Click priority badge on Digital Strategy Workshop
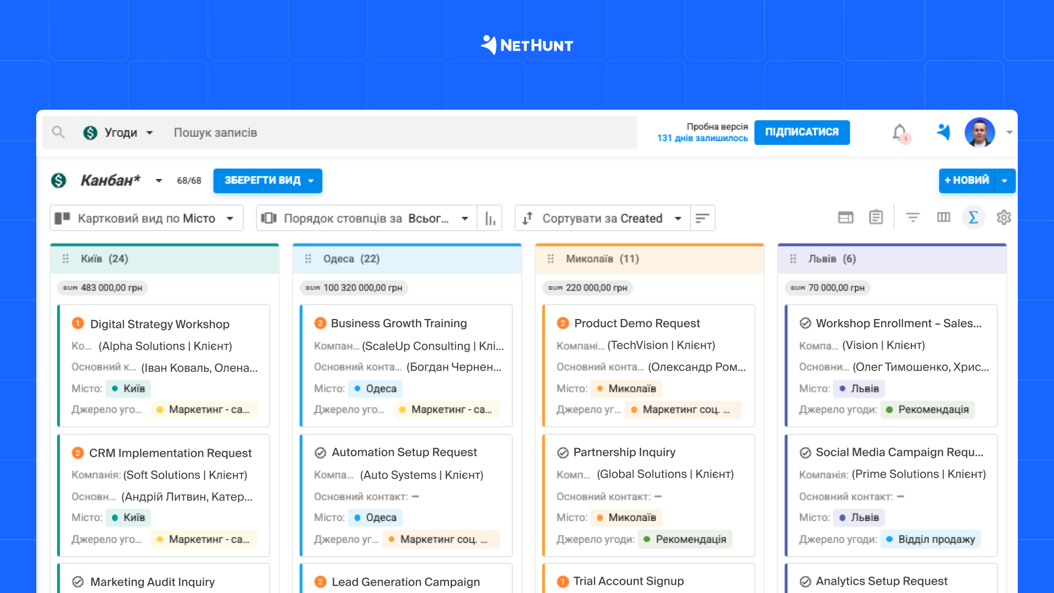Image resolution: width=1054 pixels, height=593 pixels. tap(78, 323)
